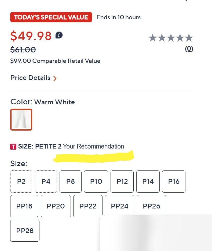
Task: Select size P14
Action: [148, 181]
